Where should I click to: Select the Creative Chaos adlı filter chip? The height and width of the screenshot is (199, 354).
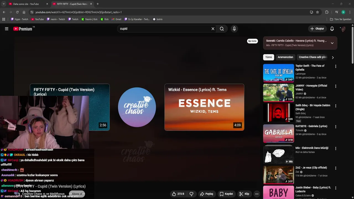313,57
